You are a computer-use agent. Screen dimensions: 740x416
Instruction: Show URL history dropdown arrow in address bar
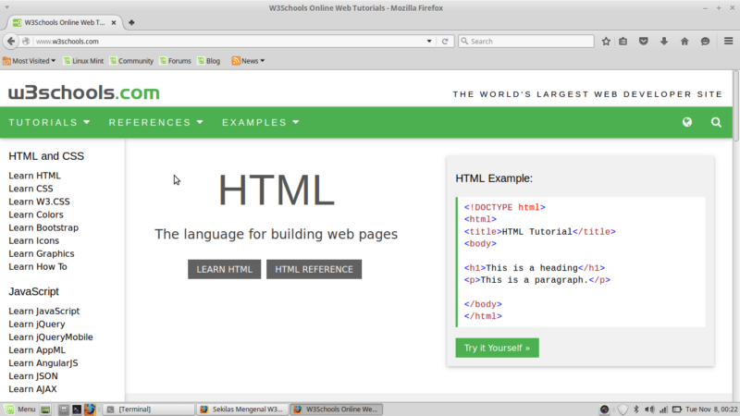tap(429, 42)
